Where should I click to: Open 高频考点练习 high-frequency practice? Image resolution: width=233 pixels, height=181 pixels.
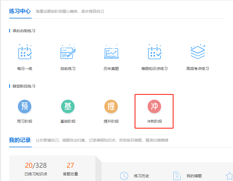click(x=197, y=51)
